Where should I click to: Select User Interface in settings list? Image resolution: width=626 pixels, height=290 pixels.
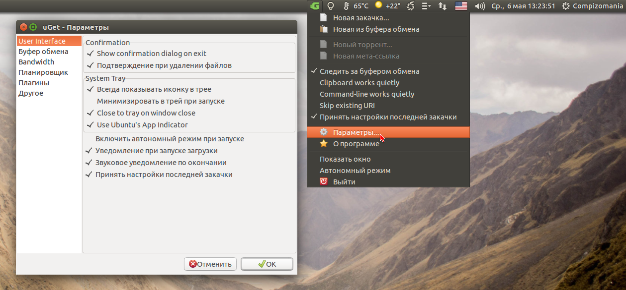49,41
